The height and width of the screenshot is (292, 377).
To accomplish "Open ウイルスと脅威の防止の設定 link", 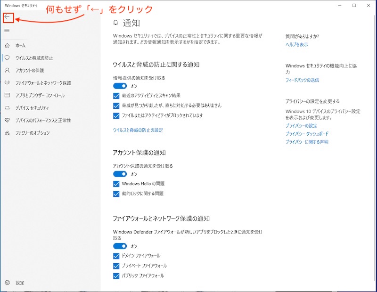I will click(138, 130).
